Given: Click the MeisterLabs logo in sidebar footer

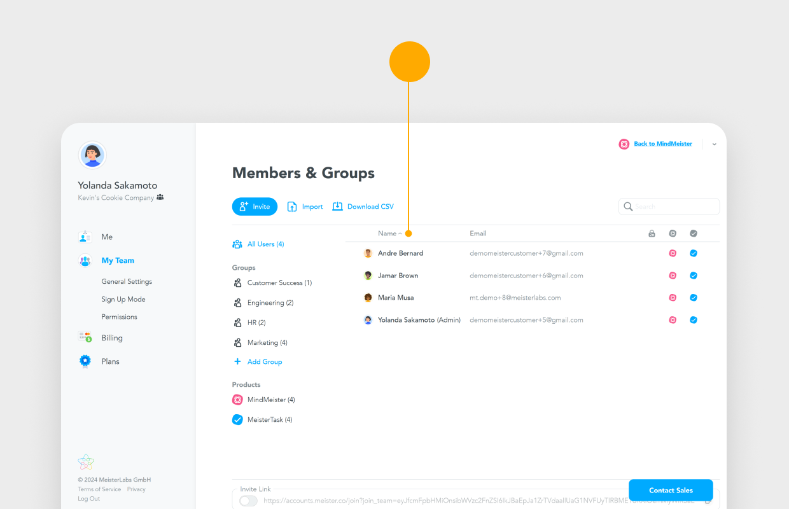Looking at the screenshot, I should [86, 462].
